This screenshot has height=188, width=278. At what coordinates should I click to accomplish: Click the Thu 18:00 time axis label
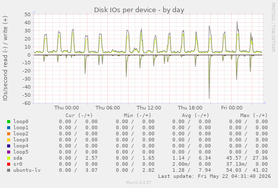(190, 108)
